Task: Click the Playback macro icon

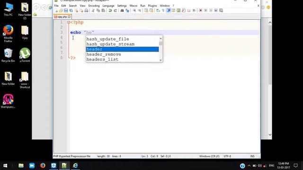Action: pyautogui.click(x=211, y=10)
